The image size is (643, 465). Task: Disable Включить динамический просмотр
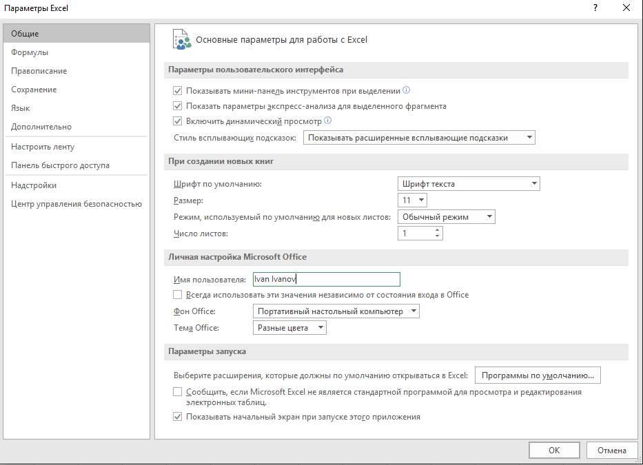point(178,121)
